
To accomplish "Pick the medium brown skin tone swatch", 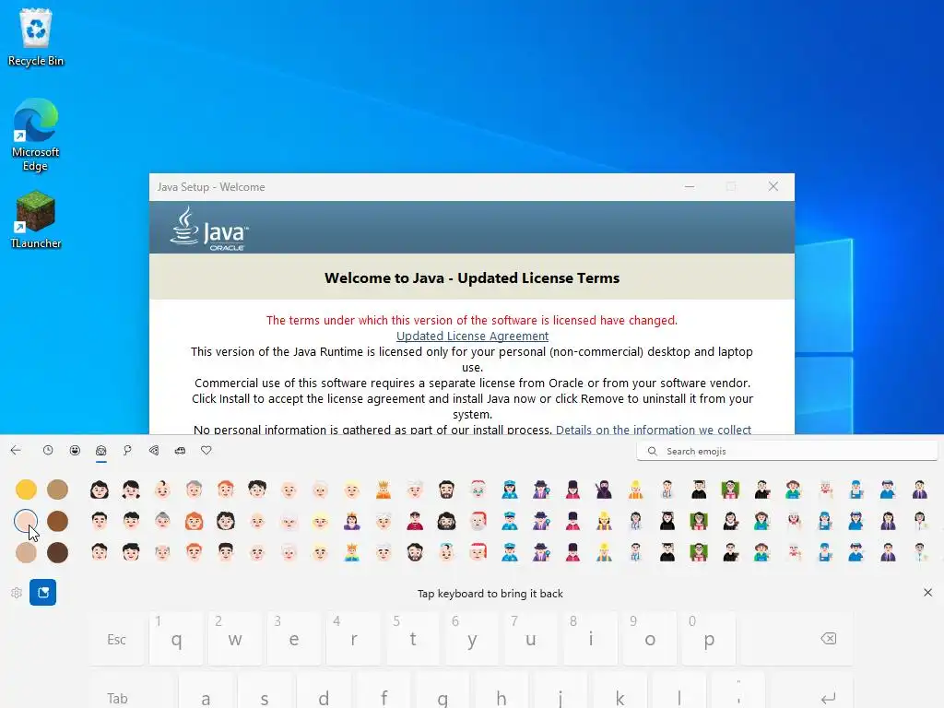I will click(x=58, y=521).
